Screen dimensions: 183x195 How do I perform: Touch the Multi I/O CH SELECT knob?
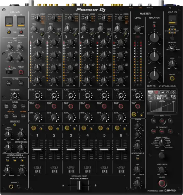coord(172,48)
